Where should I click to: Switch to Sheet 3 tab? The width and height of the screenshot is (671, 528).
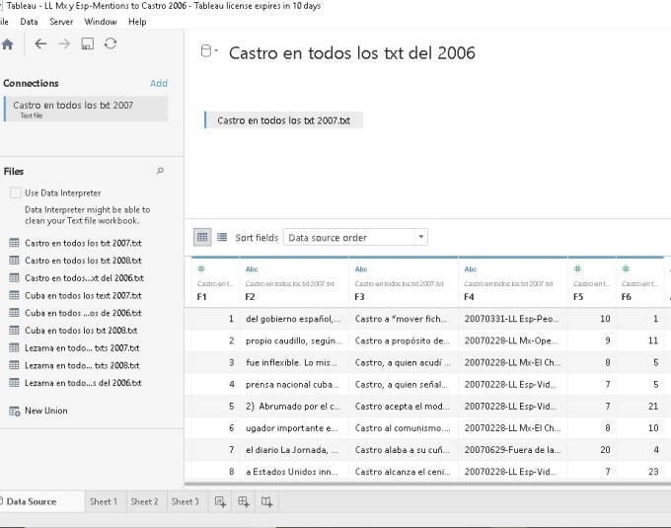coord(185,501)
